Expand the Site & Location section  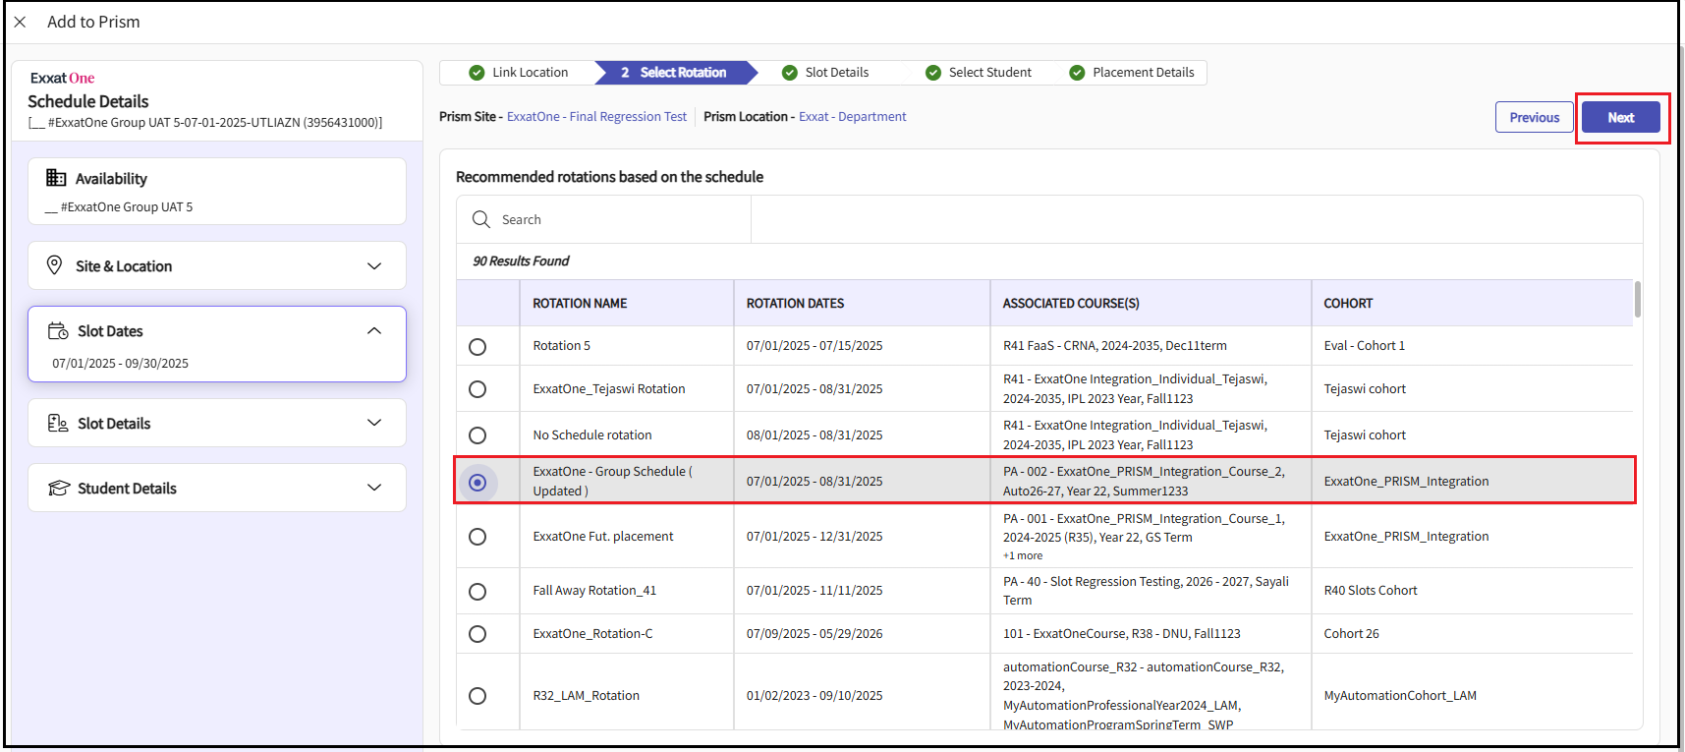(x=374, y=266)
